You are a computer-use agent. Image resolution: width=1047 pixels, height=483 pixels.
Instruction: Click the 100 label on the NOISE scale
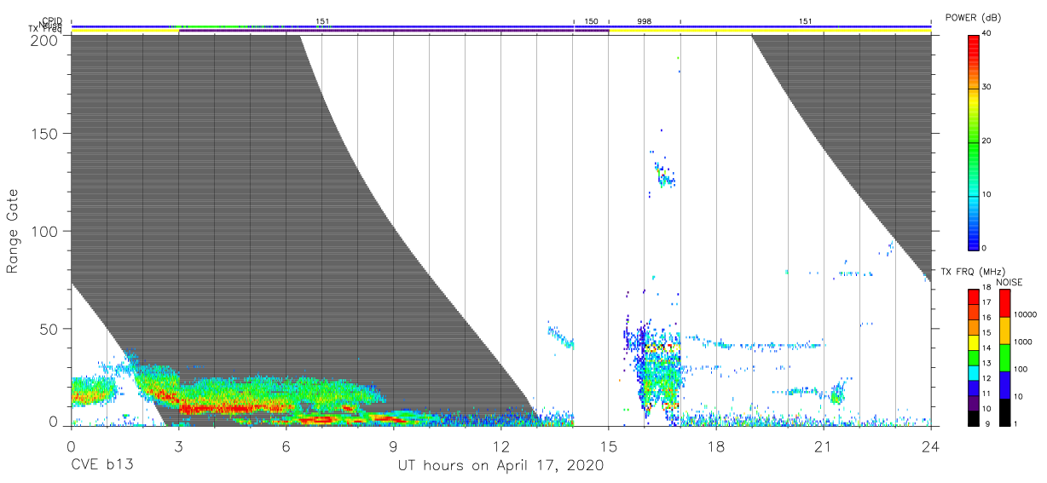[x=1021, y=369]
